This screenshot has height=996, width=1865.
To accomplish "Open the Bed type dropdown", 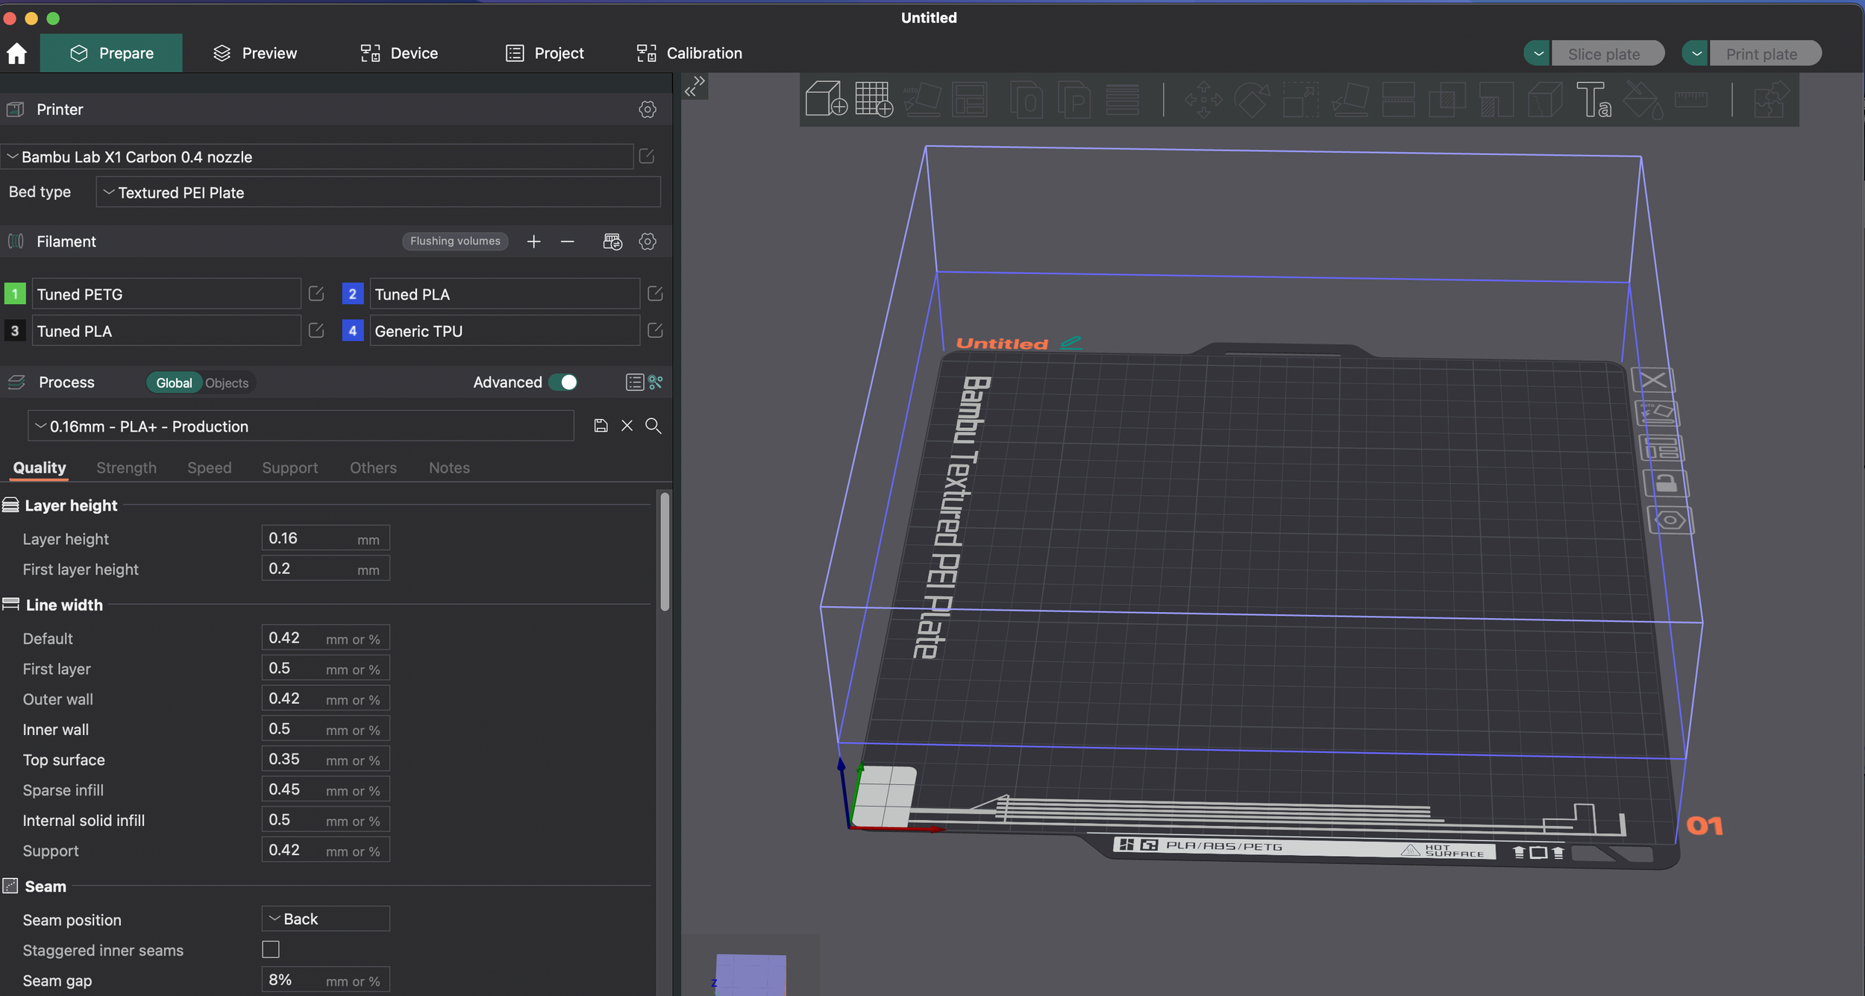I will pos(377,192).
